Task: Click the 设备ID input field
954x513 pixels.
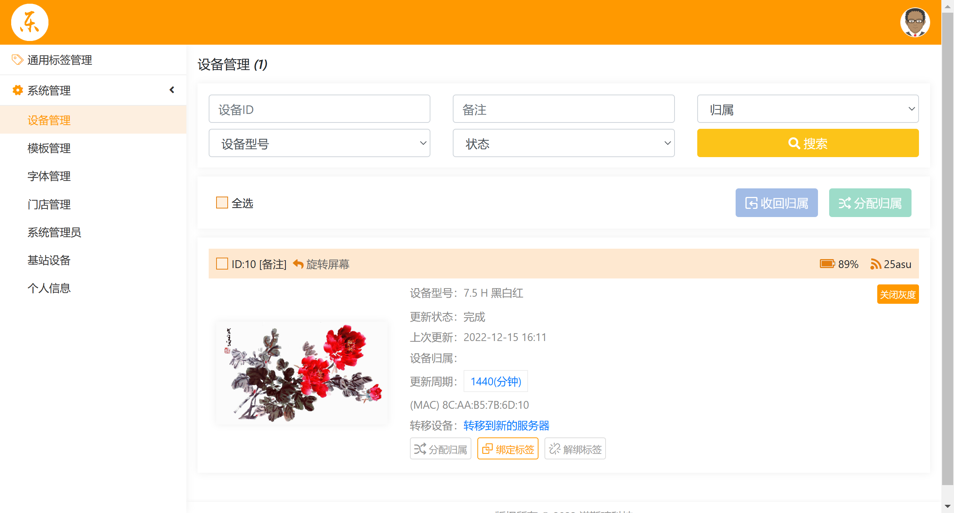Action: 319,109
